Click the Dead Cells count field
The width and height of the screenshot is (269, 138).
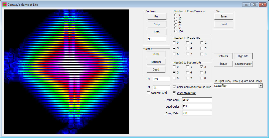[197, 107]
